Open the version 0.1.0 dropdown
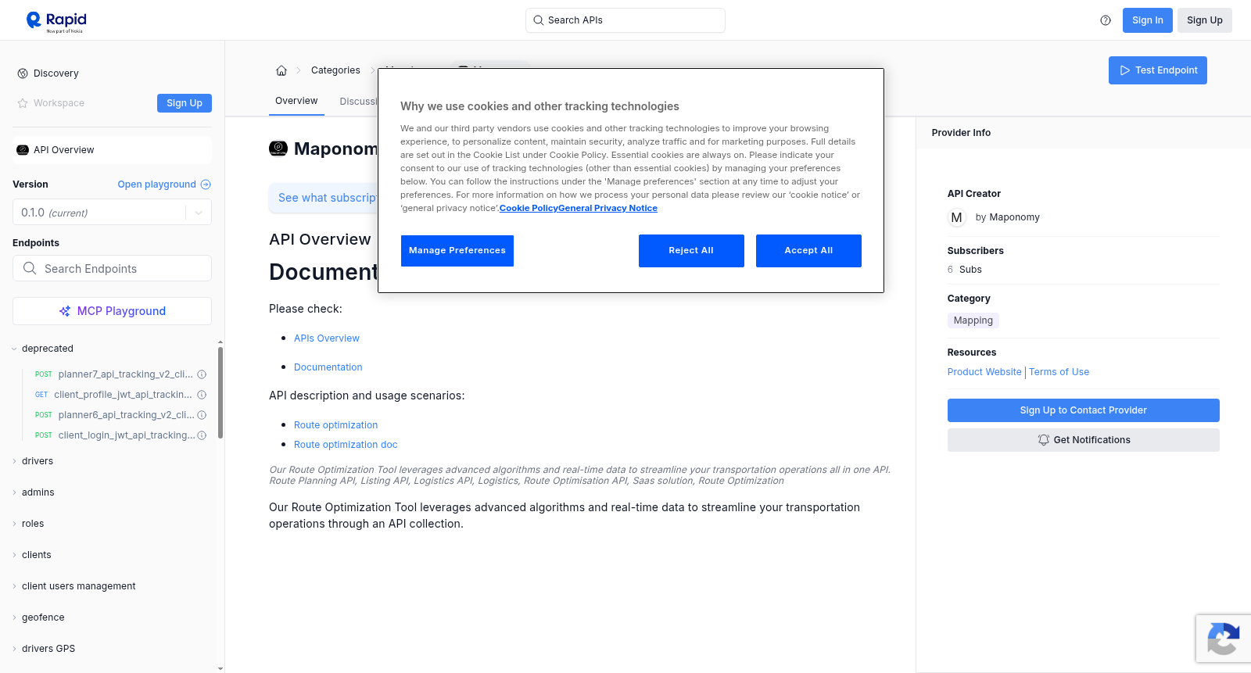This screenshot has width=1251, height=673. click(112, 213)
